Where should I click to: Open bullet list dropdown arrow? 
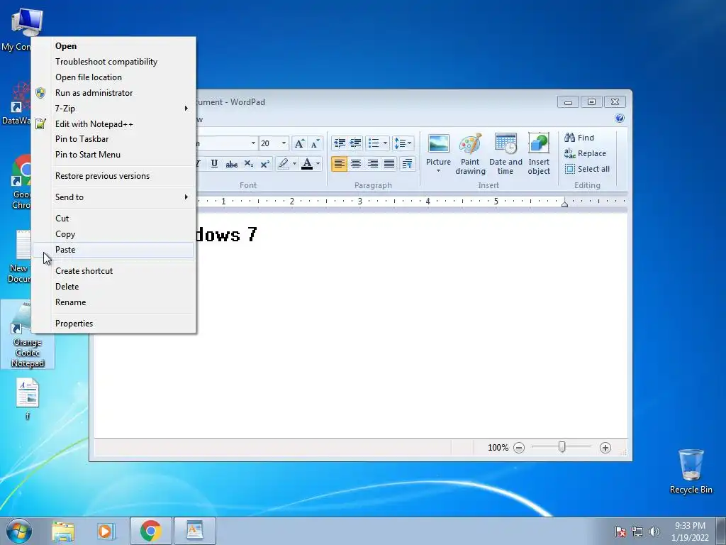click(x=385, y=143)
